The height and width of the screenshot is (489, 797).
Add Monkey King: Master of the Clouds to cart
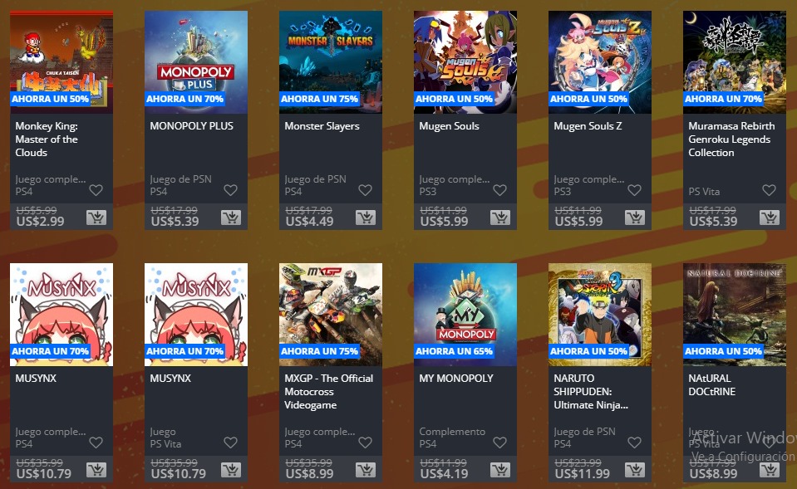(96, 218)
